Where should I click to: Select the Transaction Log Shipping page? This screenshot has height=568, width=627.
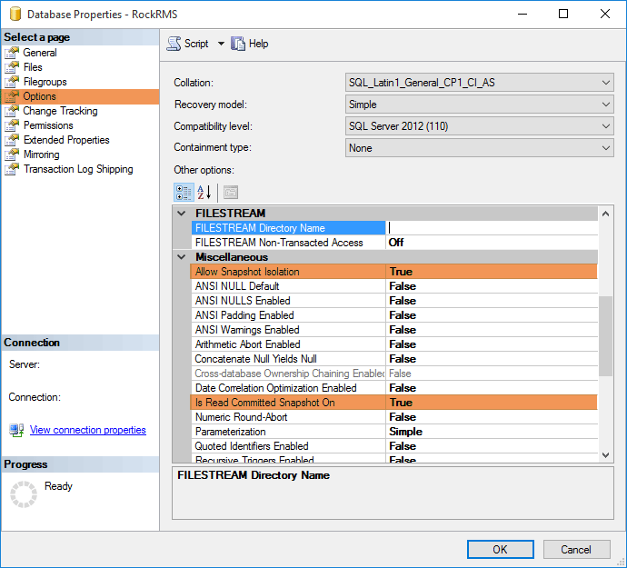click(x=78, y=169)
